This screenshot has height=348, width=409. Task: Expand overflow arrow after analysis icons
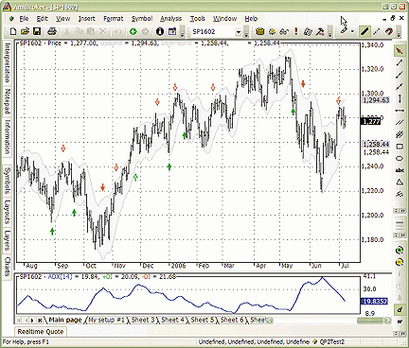pyautogui.click(x=330, y=33)
